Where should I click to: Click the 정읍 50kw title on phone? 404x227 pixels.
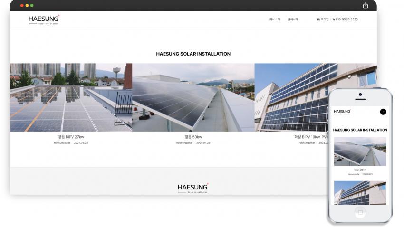pos(360,170)
